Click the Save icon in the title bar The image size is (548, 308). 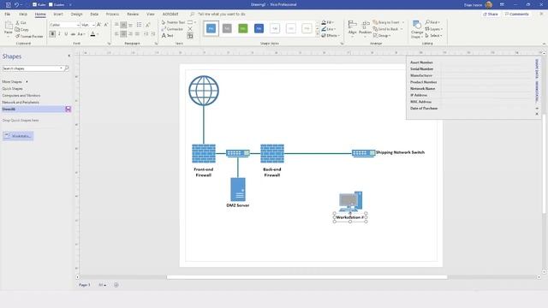coord(8,5)
